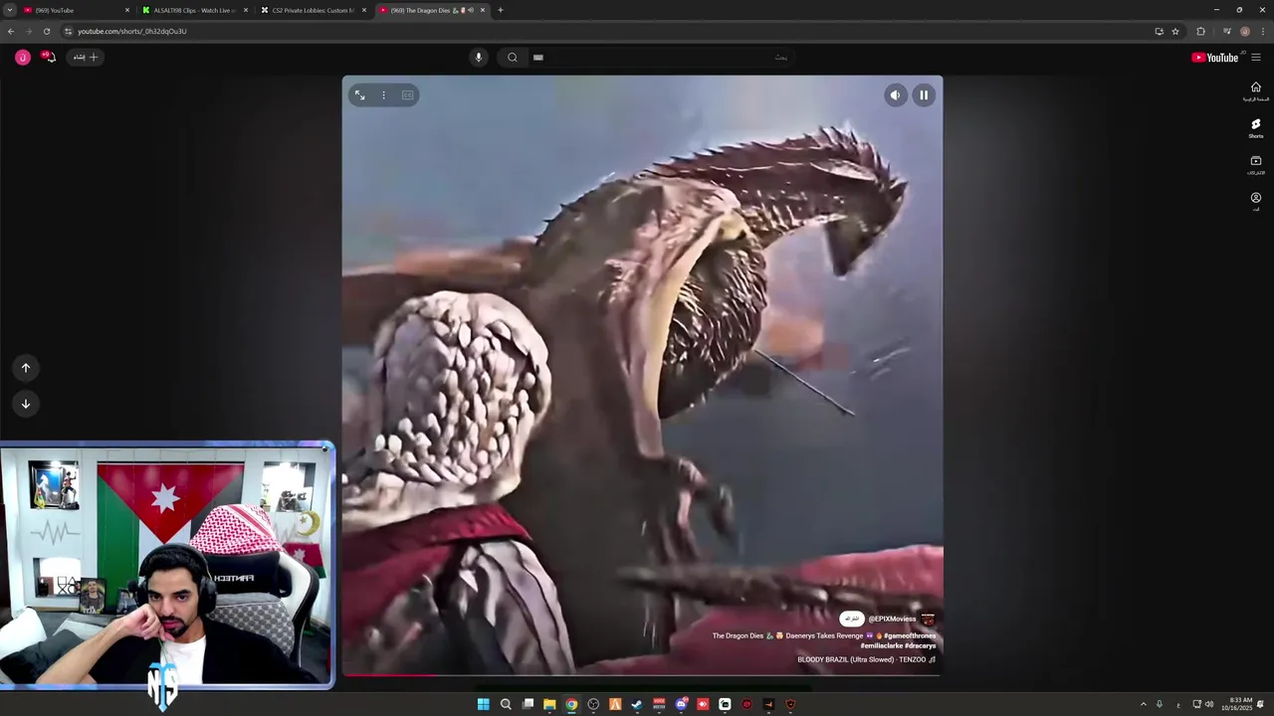The image size is (1274, 716).
Task: Open Windows taskbar search
Action: point(506,704)
